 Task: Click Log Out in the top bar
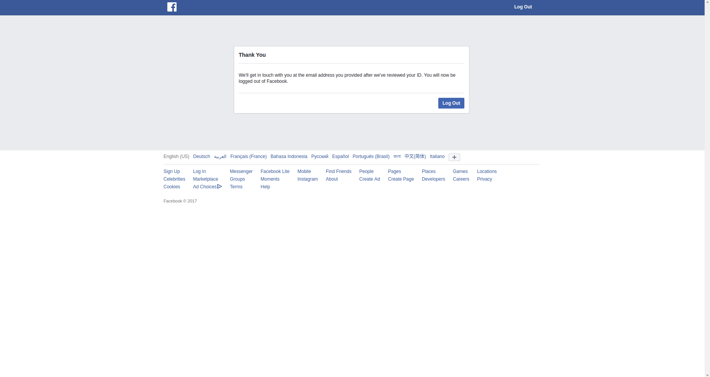coord(523,7)
